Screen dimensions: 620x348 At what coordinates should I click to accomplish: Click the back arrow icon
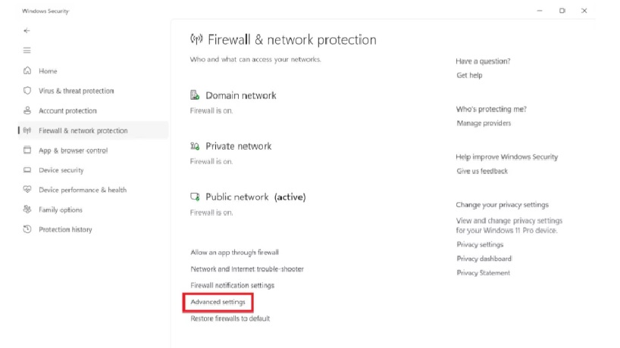[27, 31]
